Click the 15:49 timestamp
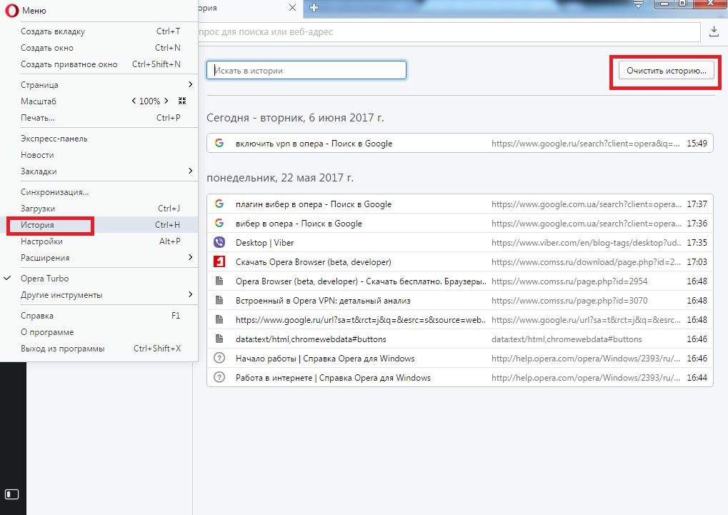The height and width of the screenshot is (515, 728). [697, 144]
